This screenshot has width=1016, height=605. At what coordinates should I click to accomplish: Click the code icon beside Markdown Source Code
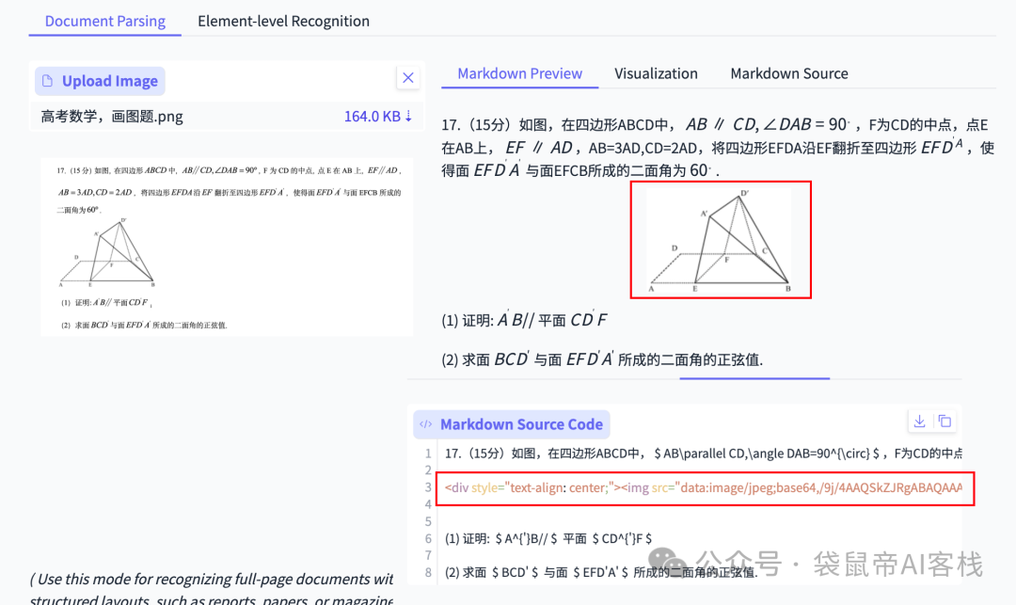pos(426,424)
